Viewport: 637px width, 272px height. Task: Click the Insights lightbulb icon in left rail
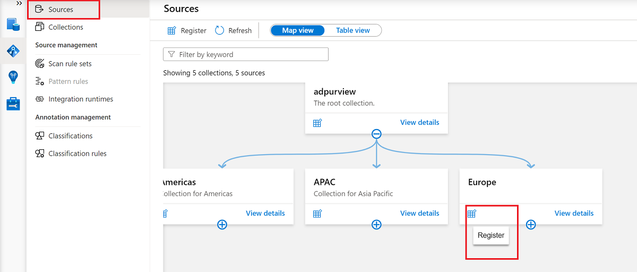click(13, 77)
